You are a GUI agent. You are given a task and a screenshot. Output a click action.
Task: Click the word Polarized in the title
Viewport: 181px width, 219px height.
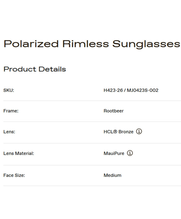31,44
